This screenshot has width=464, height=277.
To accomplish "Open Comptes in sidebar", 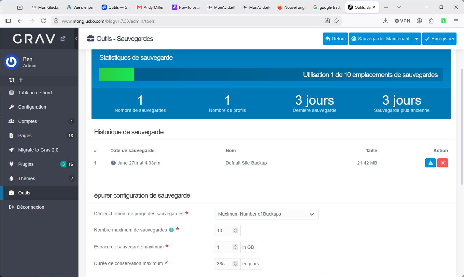I will tap(39, 121).
